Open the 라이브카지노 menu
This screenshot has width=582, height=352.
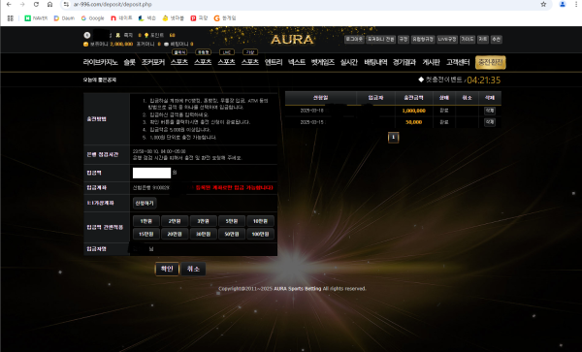tap(100, 62)
